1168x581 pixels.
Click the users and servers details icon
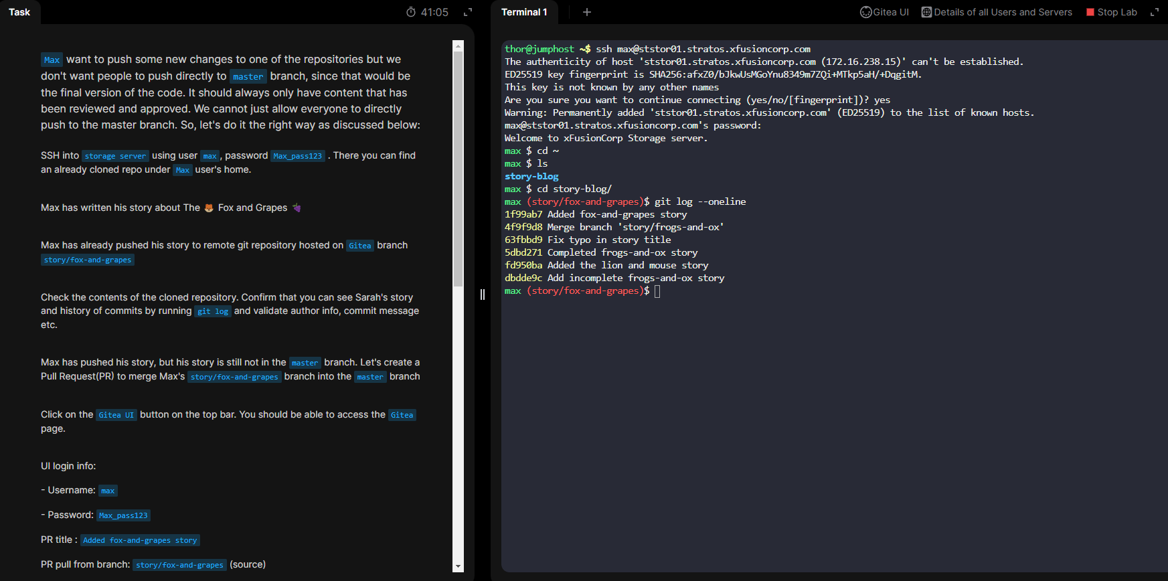pyautogui.click(x=926, y=12)
